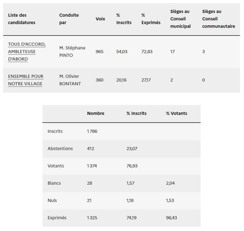Click the "Sièges au Conseil communautaire" header
Image resolution: width=244 pixels, height=231 pixels.
[x=218, y=19]
